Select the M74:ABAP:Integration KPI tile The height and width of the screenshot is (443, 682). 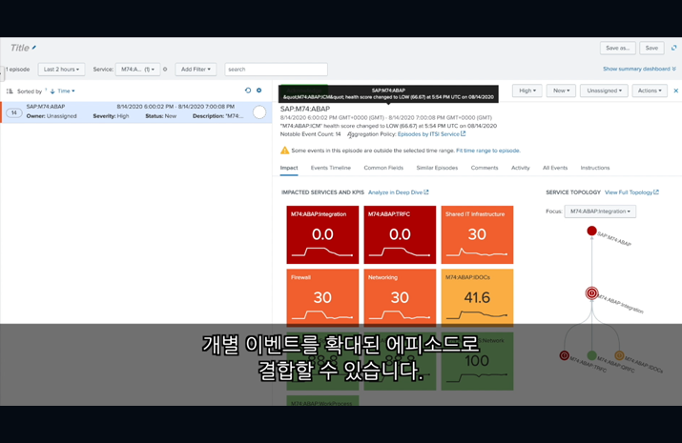point(322,234)
